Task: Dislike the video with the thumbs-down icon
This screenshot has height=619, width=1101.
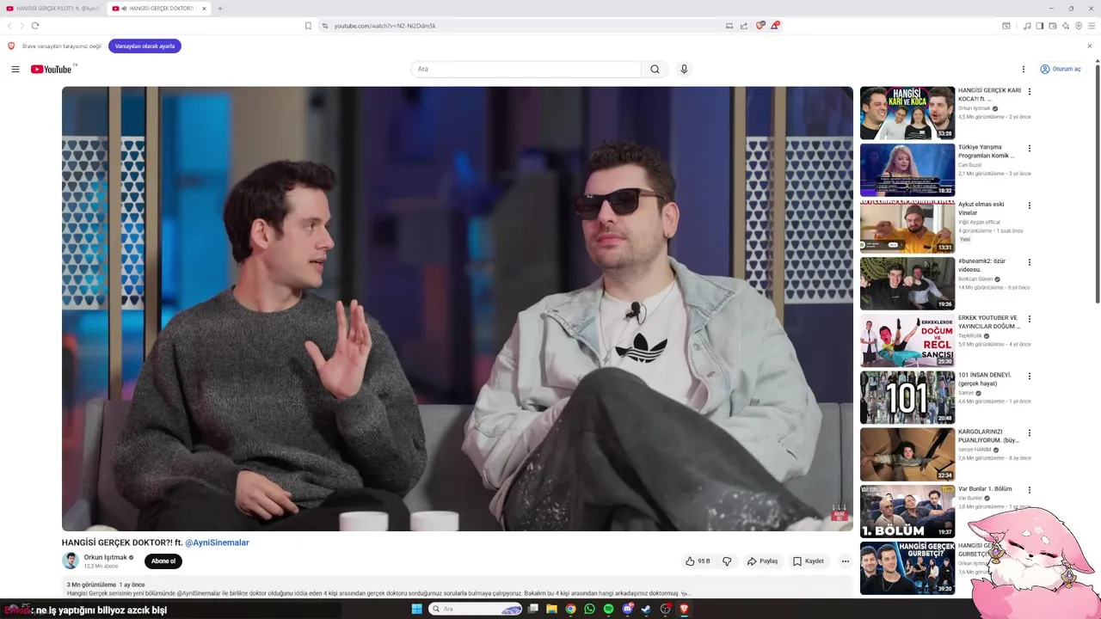Action: coord(727,561)
